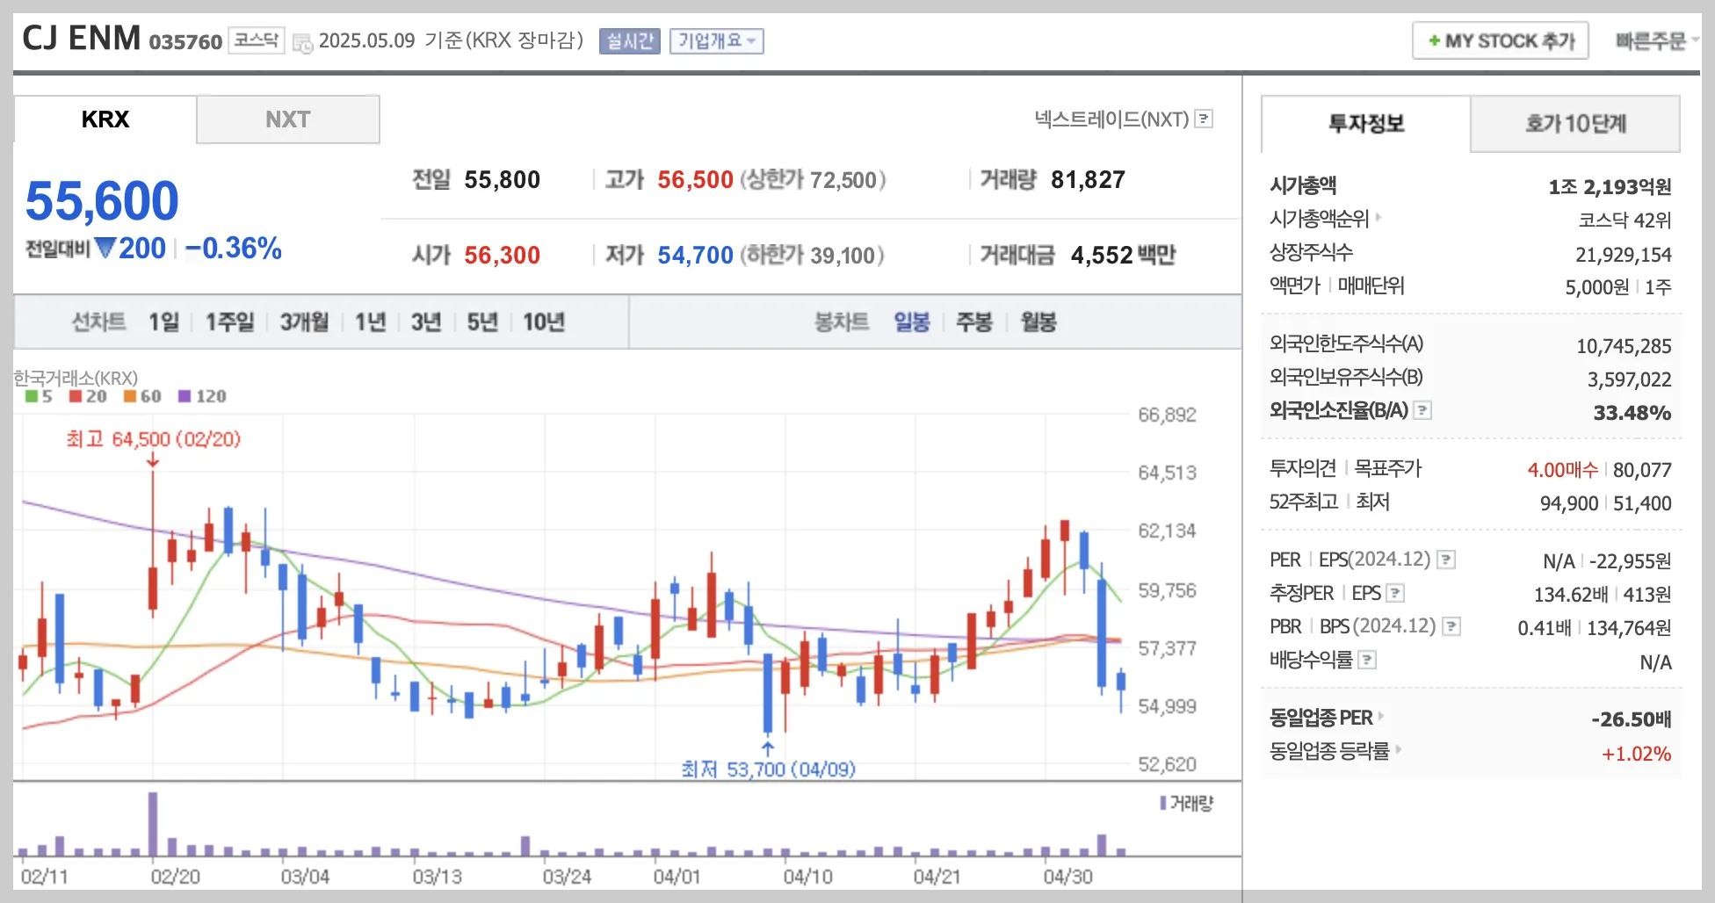
Task: Expand the 동일업종 PER arrow
Action: tap(1381, 717)
